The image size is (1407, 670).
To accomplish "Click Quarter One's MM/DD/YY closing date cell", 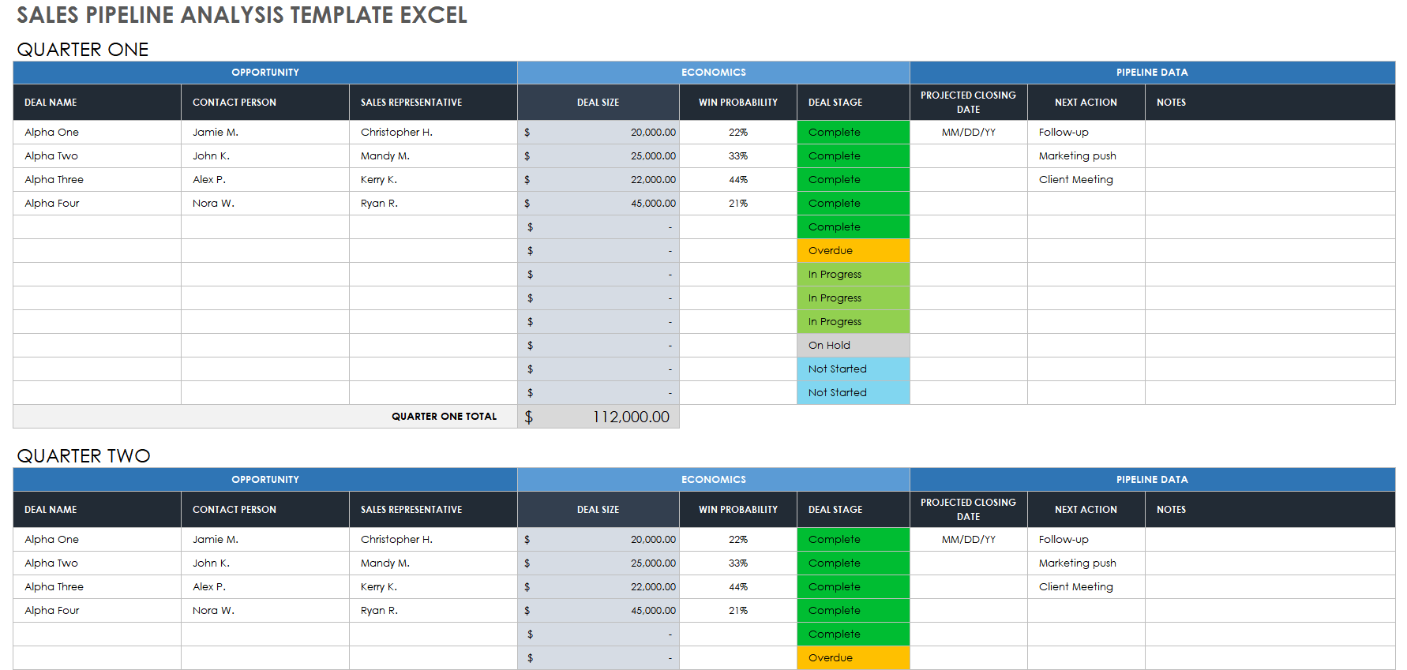I will [968, 133].
